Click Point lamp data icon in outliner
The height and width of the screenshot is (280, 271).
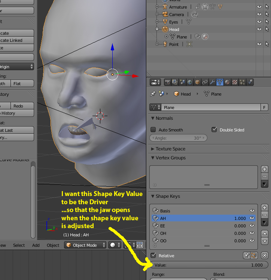point(189,44)
